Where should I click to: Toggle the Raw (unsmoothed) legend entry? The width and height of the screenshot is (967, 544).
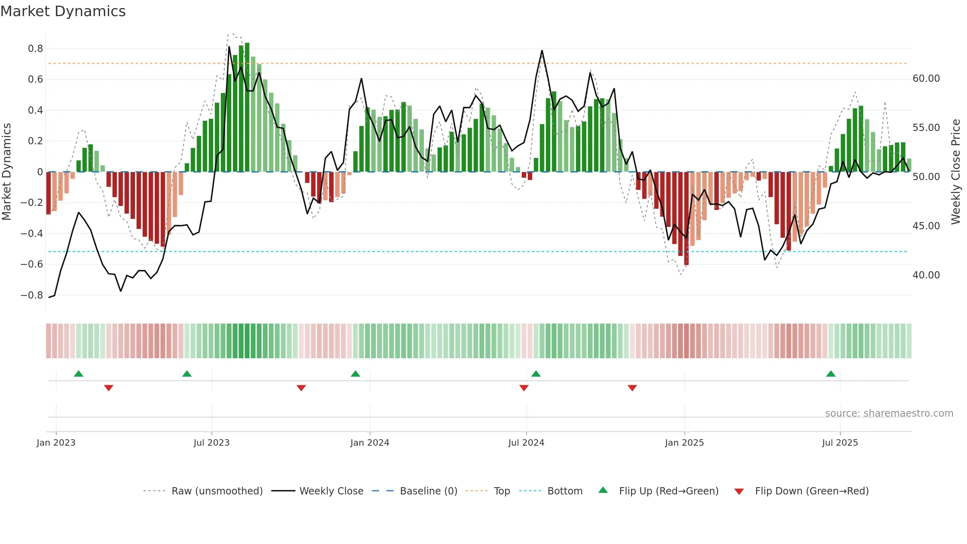tap(217, 491)
